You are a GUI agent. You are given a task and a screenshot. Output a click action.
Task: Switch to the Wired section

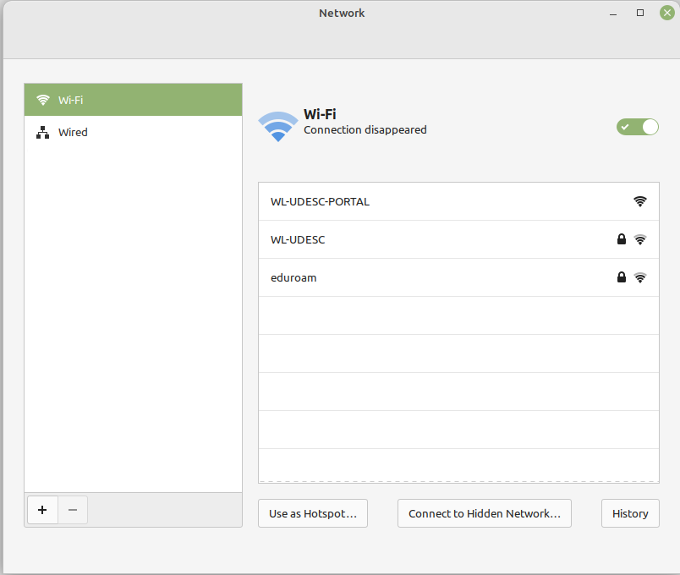[x=133, y=133]
